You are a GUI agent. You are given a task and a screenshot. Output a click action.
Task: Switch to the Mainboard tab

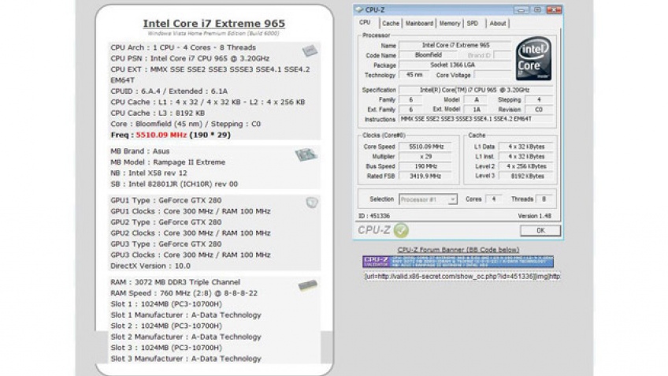(419, 24)
